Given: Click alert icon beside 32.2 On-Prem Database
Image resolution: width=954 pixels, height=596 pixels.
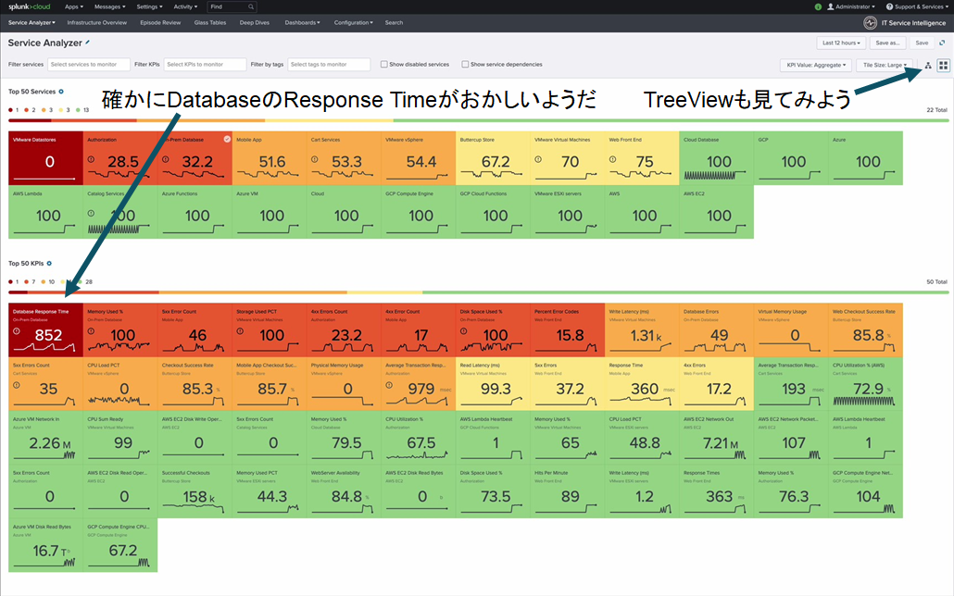Looking at the screenshot, I should click(166, 159).
